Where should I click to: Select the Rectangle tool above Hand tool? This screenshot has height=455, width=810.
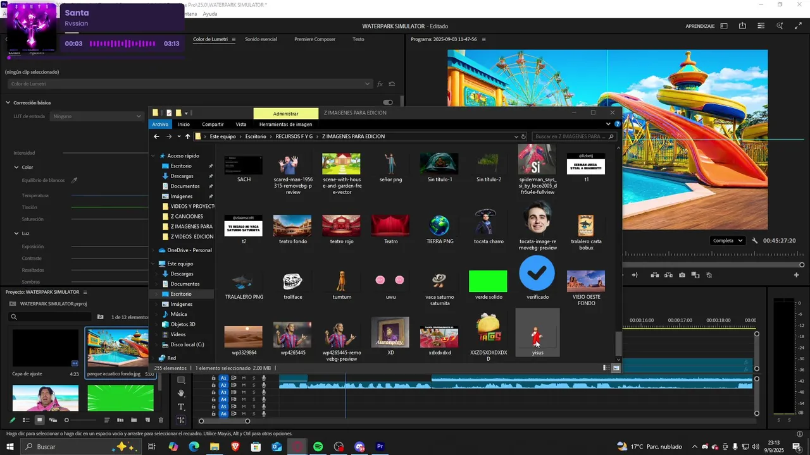[x=181, y=380]
